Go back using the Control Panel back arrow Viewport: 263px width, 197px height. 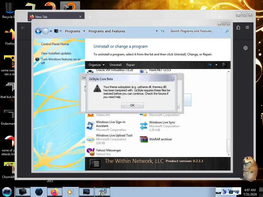38,31
